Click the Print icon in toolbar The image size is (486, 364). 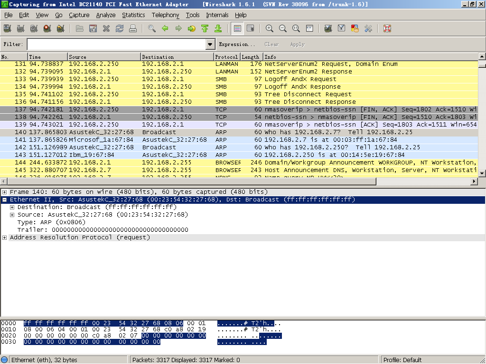coord(133,28)
